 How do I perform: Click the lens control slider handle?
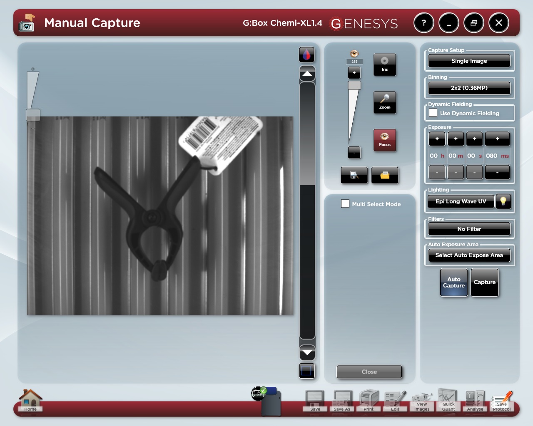coord(354,85)
